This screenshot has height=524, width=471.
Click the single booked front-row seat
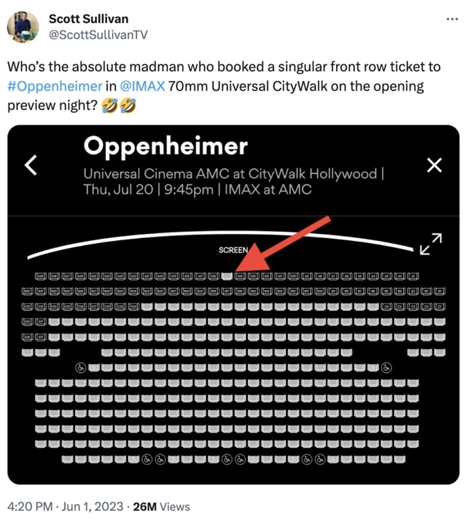coord(227,276)
